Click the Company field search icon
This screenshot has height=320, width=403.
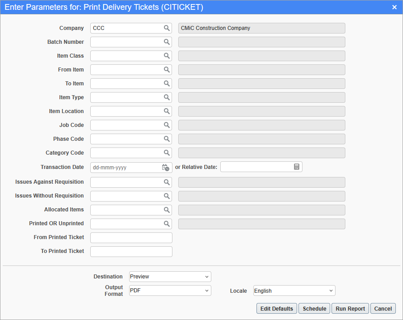click(x=167, y=28)
